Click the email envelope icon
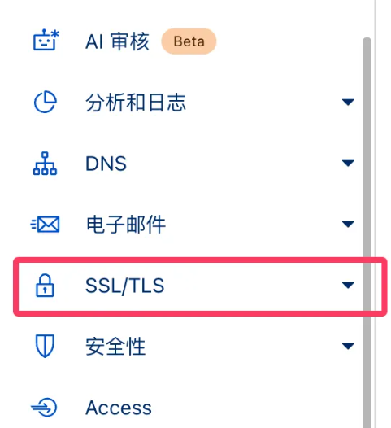Screen dimensions: 391x428 pos(45,225)
